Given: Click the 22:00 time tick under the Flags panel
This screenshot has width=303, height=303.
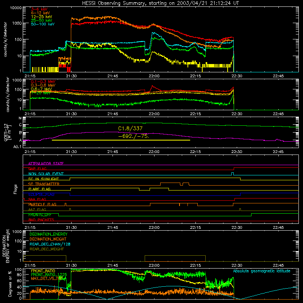Looking at the screenshot, I should click(154, 228).
